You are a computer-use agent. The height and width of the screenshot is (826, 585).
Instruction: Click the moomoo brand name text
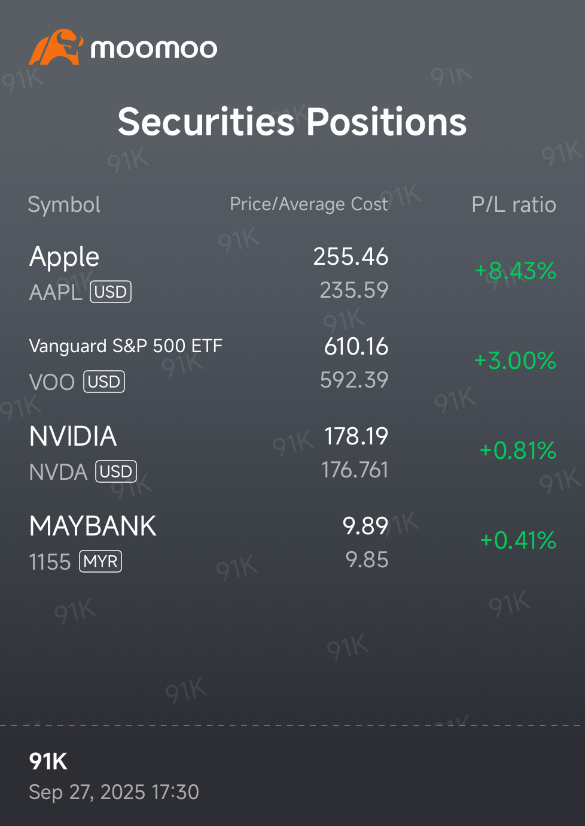(154, 49)
